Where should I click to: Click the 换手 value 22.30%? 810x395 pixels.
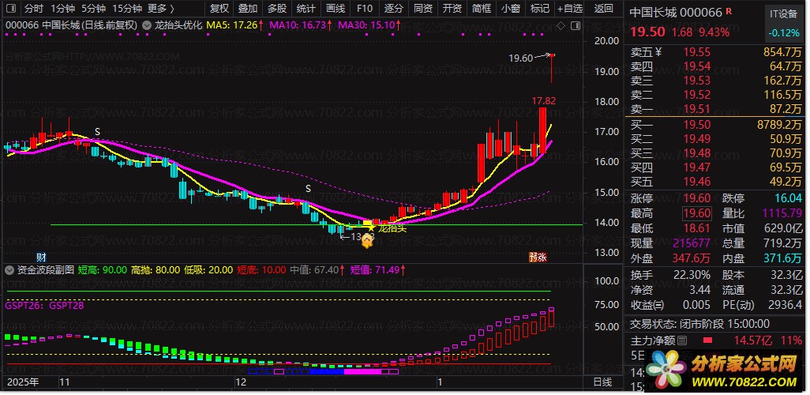(x=692, y=275)
